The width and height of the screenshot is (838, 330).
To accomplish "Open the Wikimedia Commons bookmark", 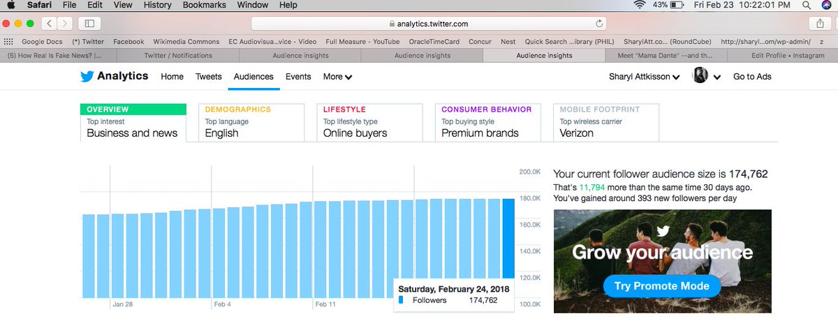I will [x=186, y=41].
